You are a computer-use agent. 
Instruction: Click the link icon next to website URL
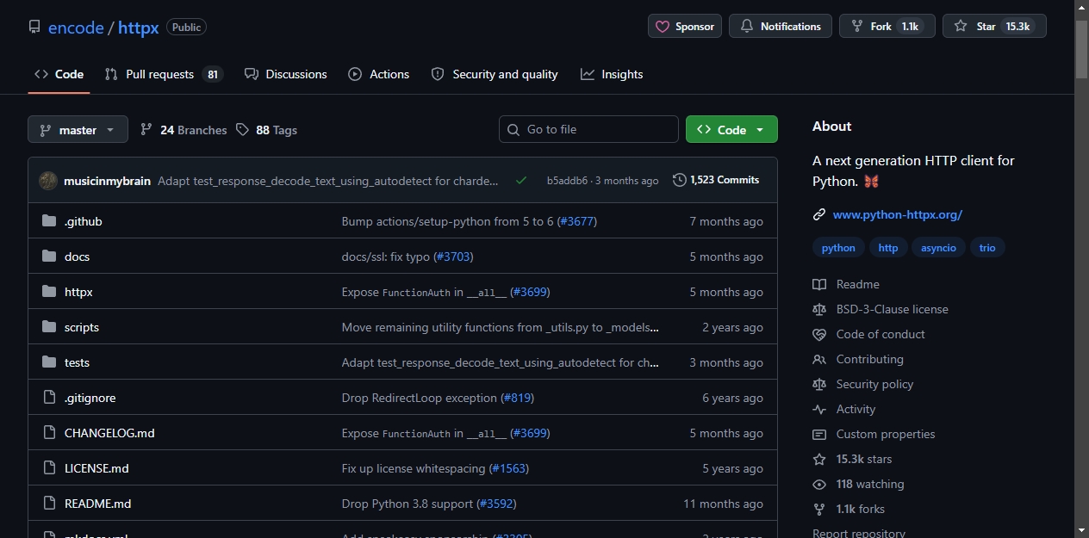tap(819, 214)
